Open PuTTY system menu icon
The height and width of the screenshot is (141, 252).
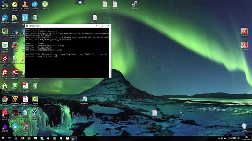27,26
